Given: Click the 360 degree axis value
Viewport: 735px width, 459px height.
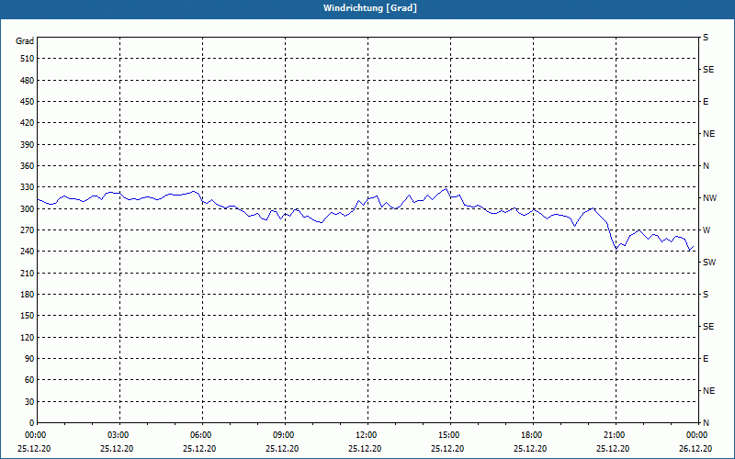Looking at the screenshot, I should (28, 166).
